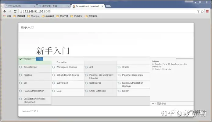The image size is (212, 122).
Task: Click the Email Extension plugin name
Action: coord(98,91)
